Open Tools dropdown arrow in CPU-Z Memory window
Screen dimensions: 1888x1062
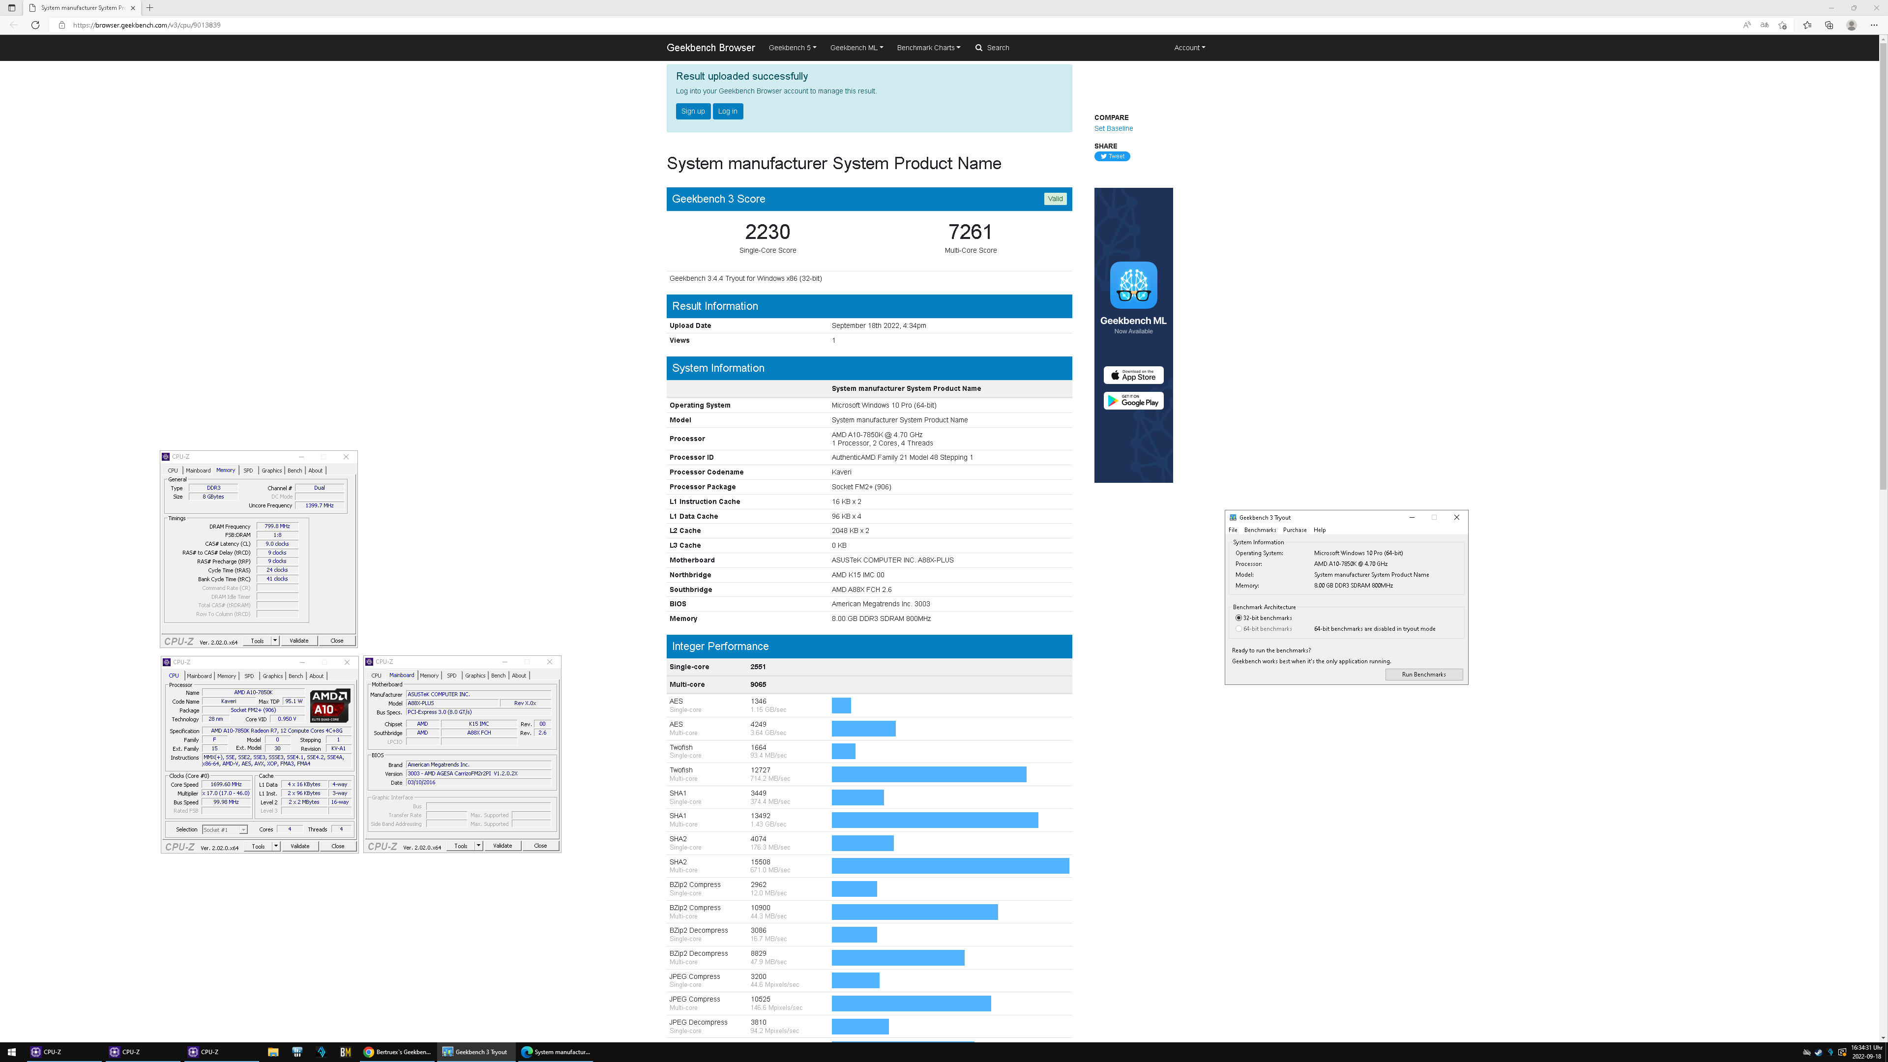click(275, 641)
